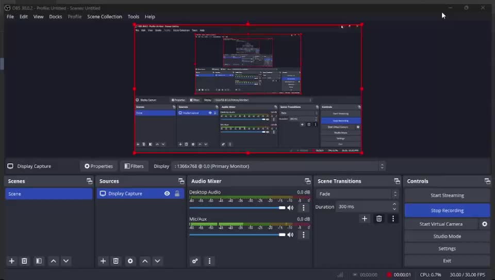The image size is (495, 280).
Task: Mute Desktop Audio speaker icon
Action: point(290,207)
